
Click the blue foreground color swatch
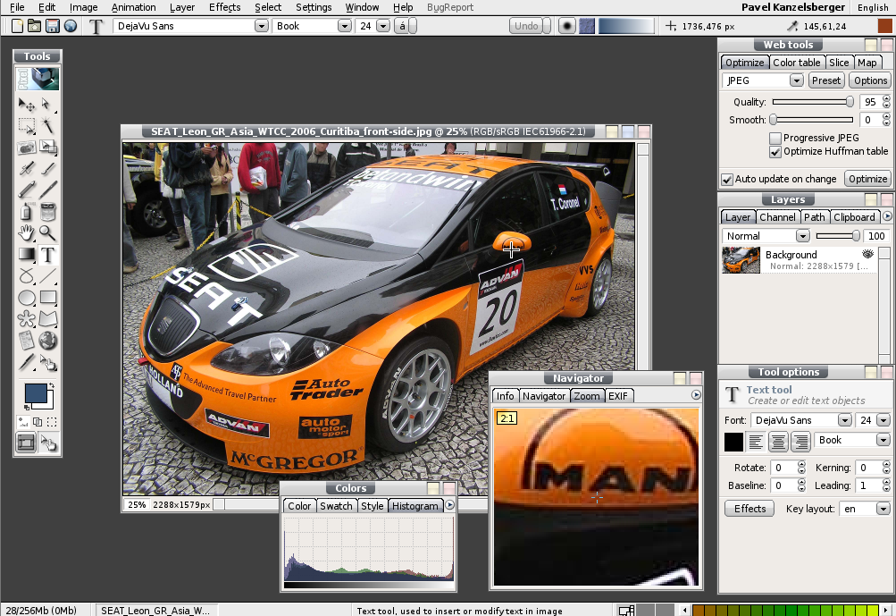click(x=36, y=394)
